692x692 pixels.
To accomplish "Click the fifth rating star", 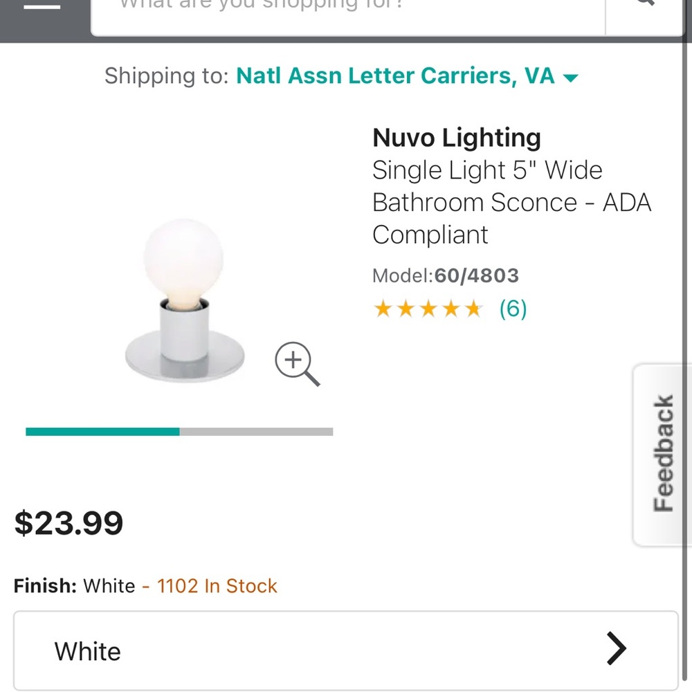I will tap(474, 309).
